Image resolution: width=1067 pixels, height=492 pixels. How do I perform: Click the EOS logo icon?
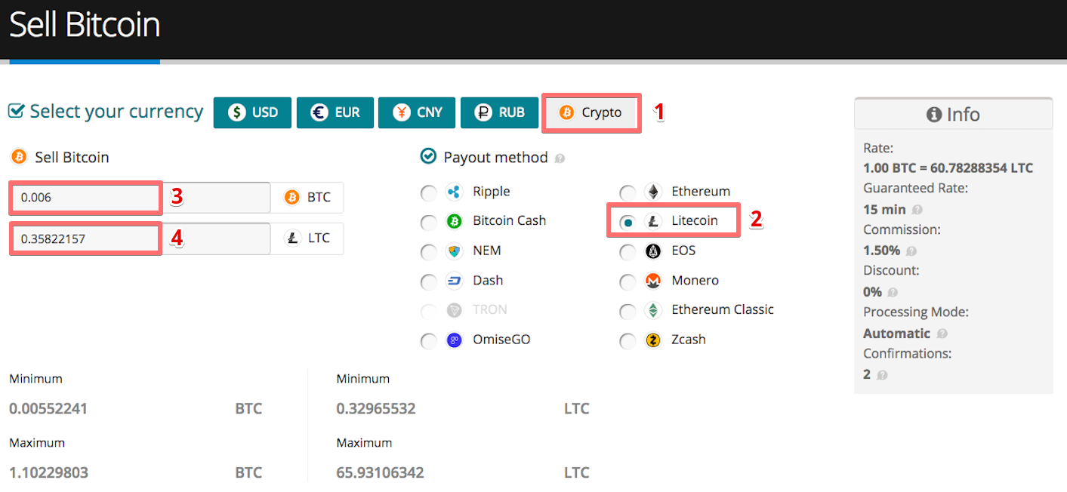click(652, 251)
